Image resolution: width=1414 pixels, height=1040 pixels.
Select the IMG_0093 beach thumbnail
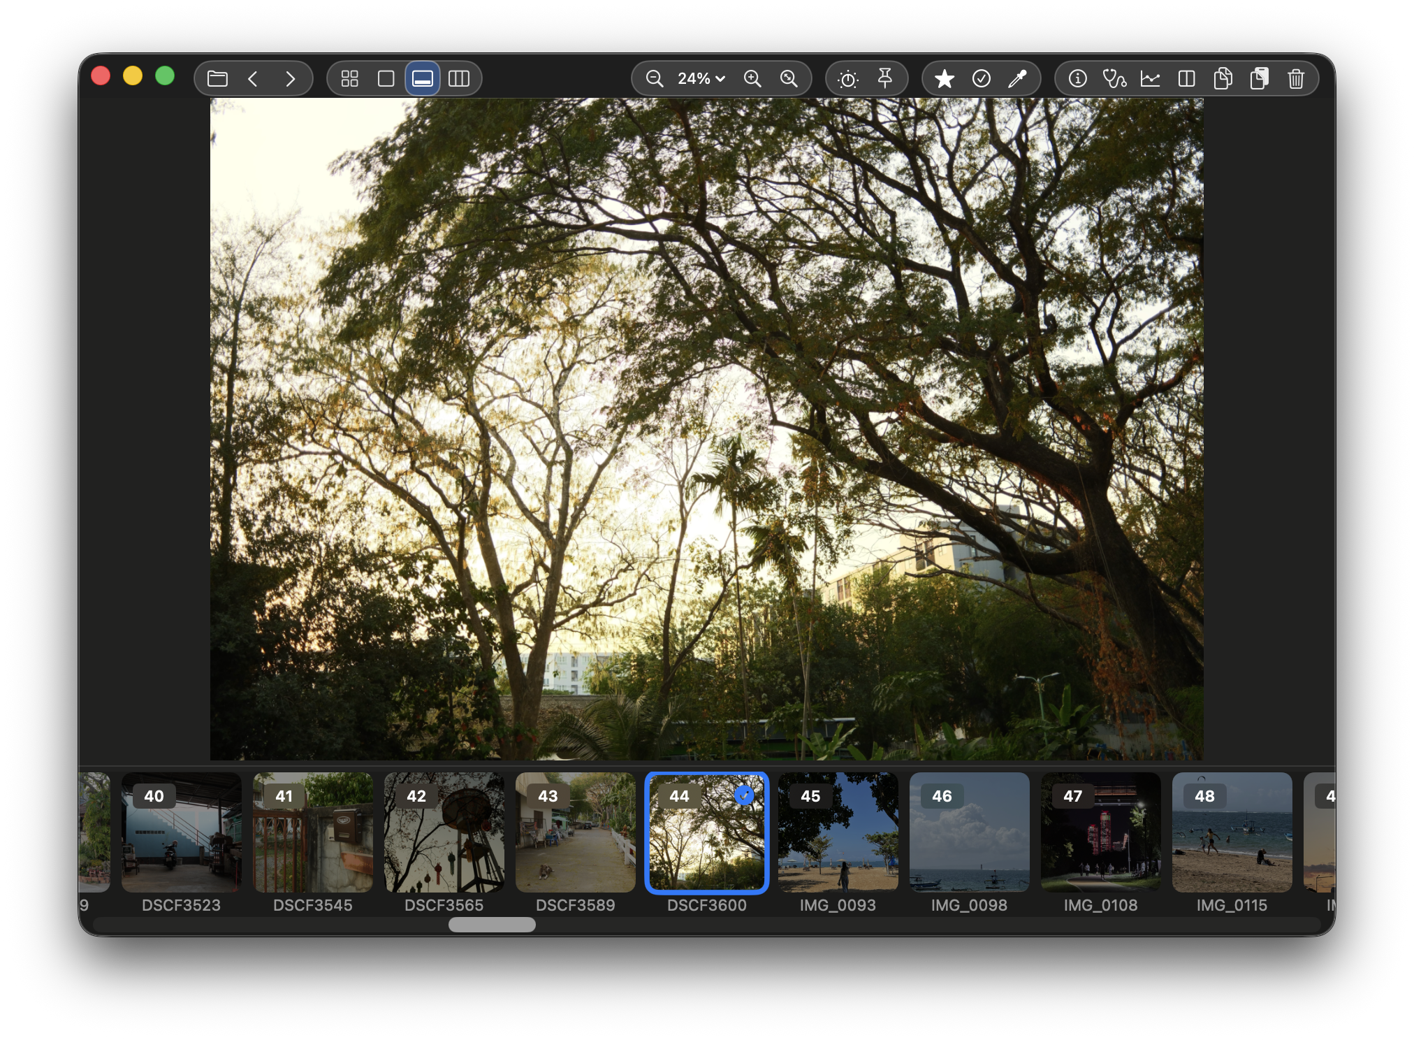click(x=838, y=832)
